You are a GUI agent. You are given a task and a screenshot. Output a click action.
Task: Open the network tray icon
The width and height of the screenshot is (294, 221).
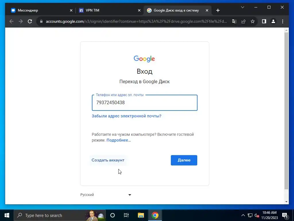[x=250, y=215]
